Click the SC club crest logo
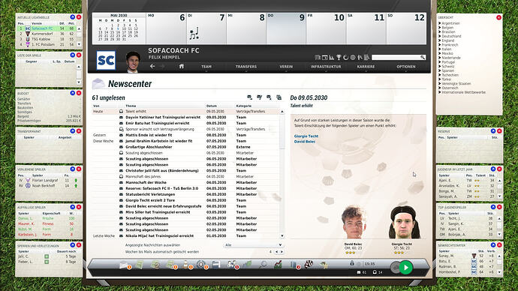The height and width of the screenshot is (291, 518). (x=106, y=61)
